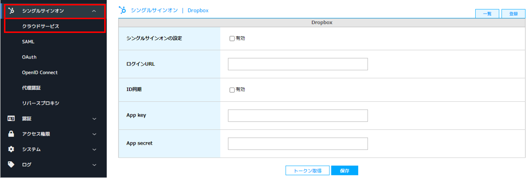Click the 一覧 button
Viewport: 532px width, 178px height.
(487, 14)
